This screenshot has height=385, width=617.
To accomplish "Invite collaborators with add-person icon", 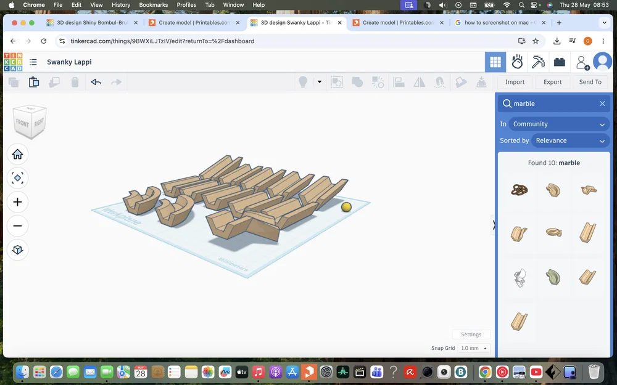I will click(582, 62).
